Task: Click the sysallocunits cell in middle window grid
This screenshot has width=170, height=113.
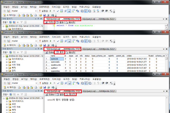Action: tap(57, 65)
